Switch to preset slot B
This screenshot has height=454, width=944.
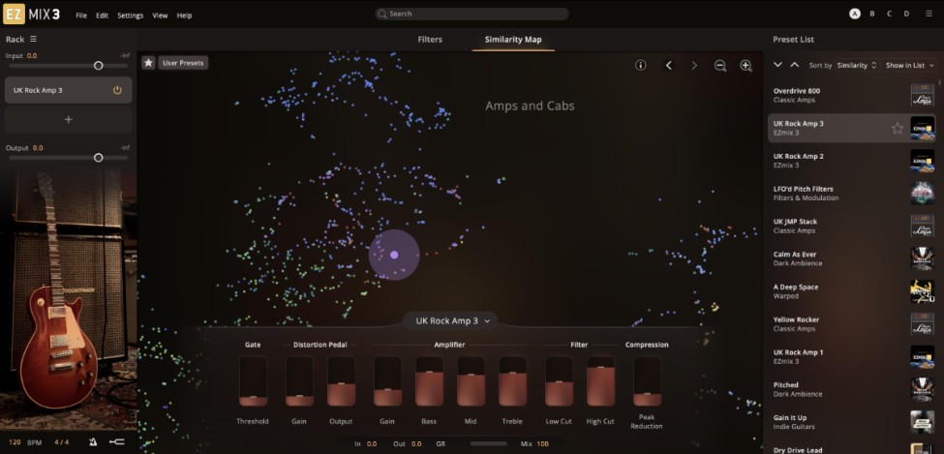click(x=871, y=14)
